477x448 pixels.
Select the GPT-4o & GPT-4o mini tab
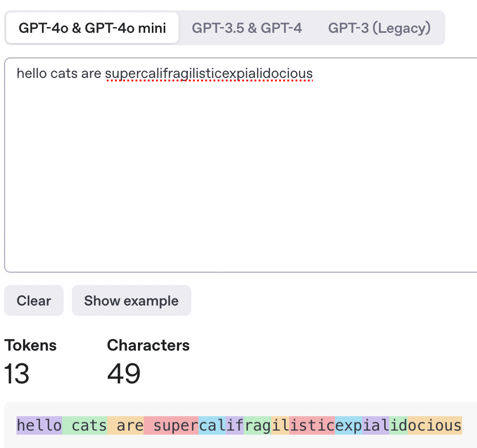click(92, 28)
